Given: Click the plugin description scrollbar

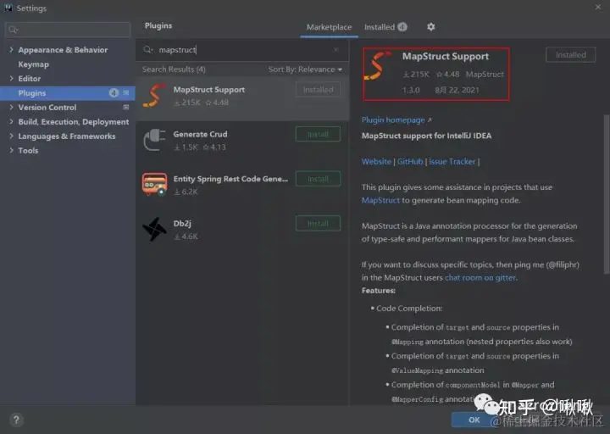Looking at the screenshot, I should click(x=607, y=194).
